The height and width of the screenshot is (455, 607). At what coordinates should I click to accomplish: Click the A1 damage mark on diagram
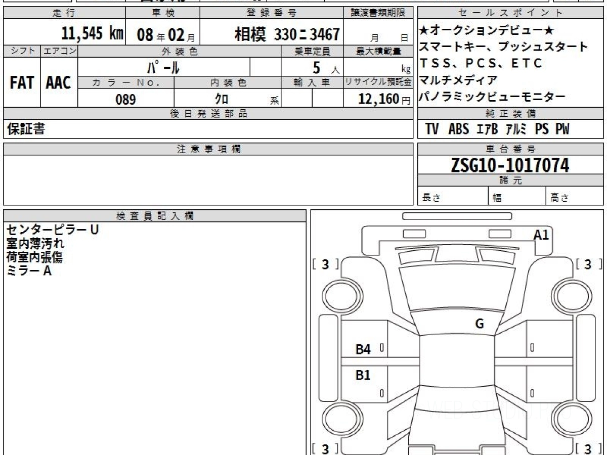point(541,235)
